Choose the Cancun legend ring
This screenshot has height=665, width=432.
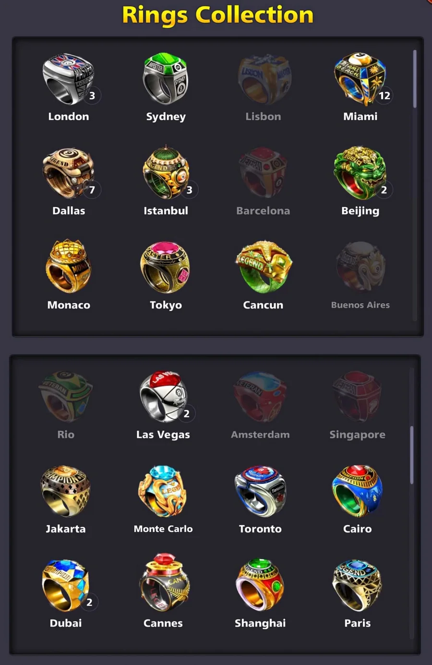coord(263,267)
